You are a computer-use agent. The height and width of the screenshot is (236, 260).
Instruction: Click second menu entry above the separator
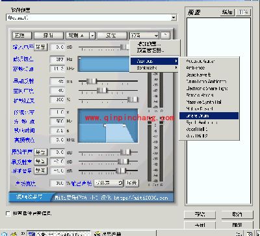click(x=154, y=51)
